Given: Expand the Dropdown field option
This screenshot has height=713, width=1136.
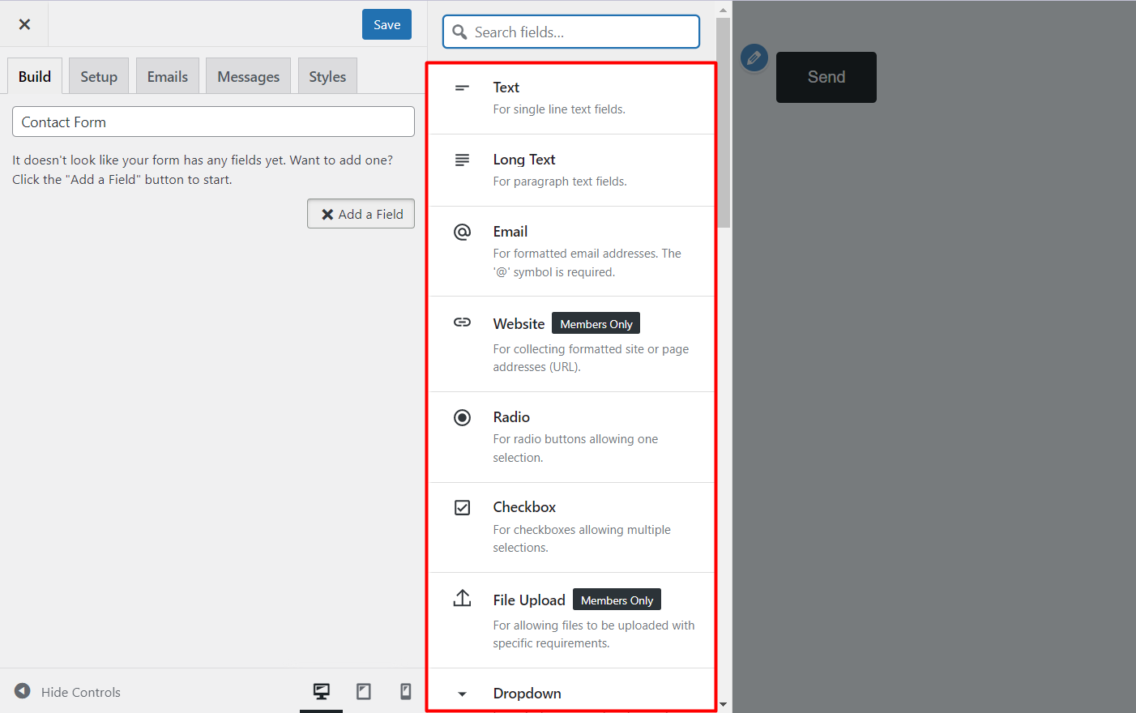Looking at the screenshot, I should [x=527, y=693].
